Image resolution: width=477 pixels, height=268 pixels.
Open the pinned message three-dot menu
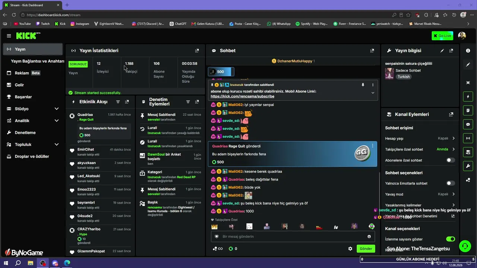point(373,85)
